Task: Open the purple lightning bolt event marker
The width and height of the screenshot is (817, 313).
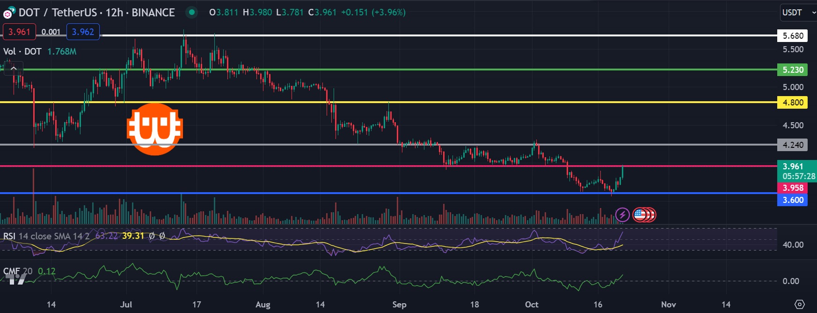Action: tap(622, 215)
